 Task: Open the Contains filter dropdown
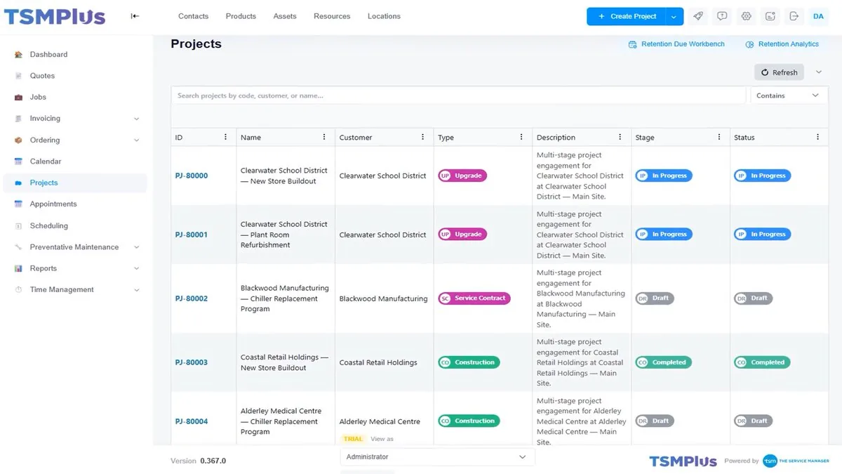pos(788,96)
